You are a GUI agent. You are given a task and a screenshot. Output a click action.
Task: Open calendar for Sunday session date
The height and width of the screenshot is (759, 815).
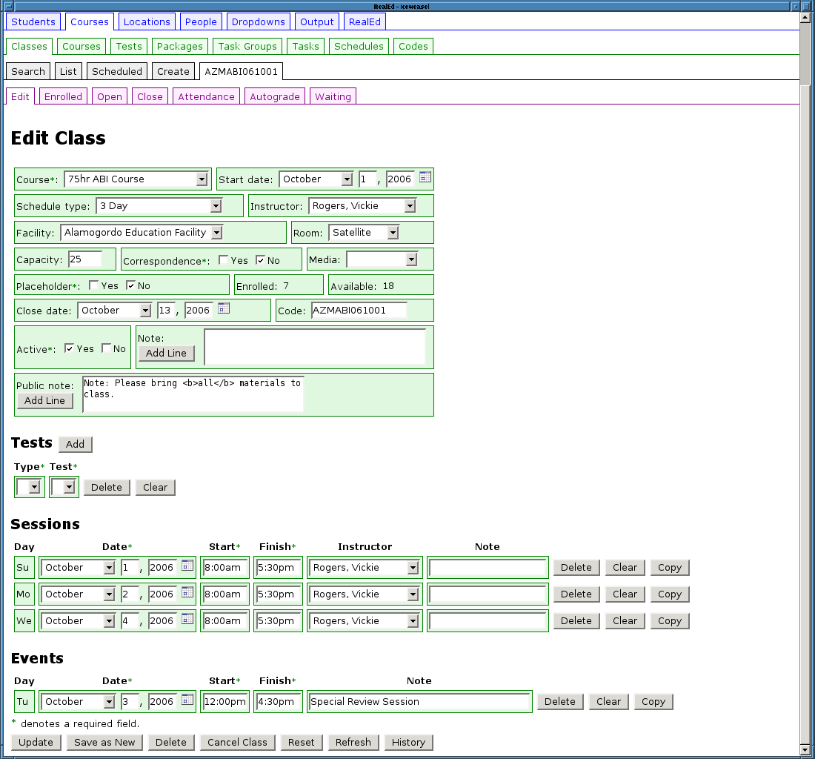(x=187, y=566)
